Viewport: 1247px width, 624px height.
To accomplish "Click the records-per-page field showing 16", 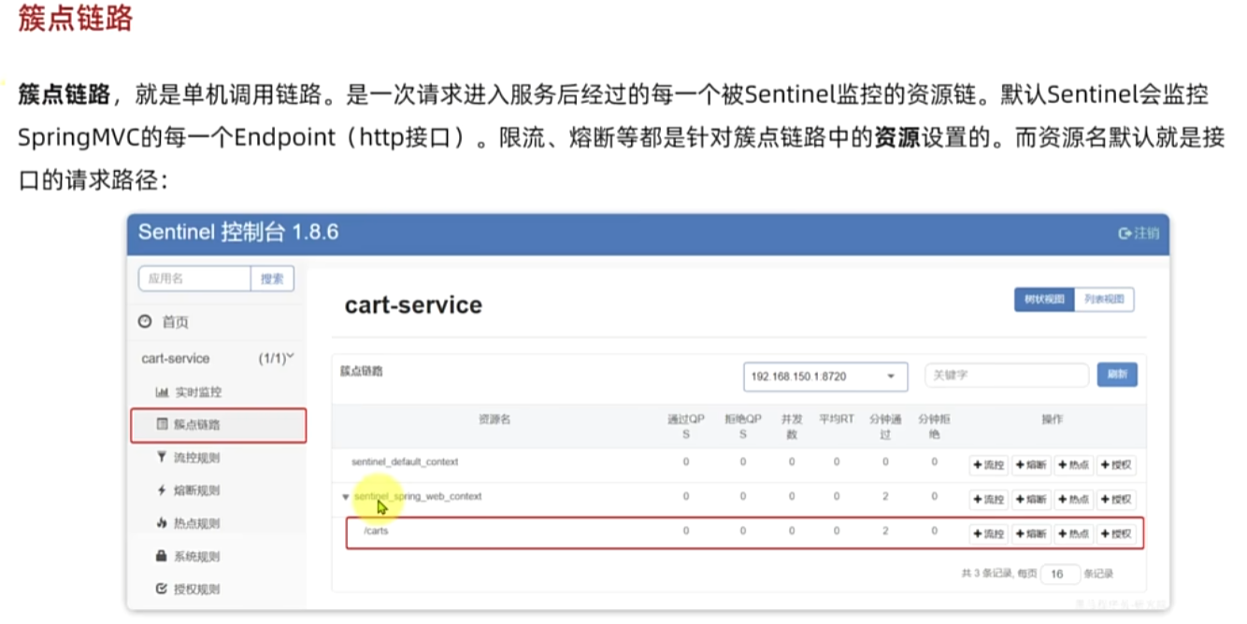I will tap(1060, 574).
